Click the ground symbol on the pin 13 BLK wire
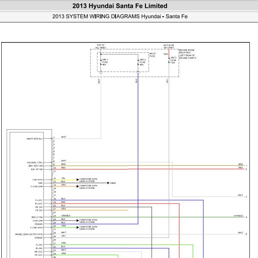Viewport: 258px width, 258px height. point(108,183)
